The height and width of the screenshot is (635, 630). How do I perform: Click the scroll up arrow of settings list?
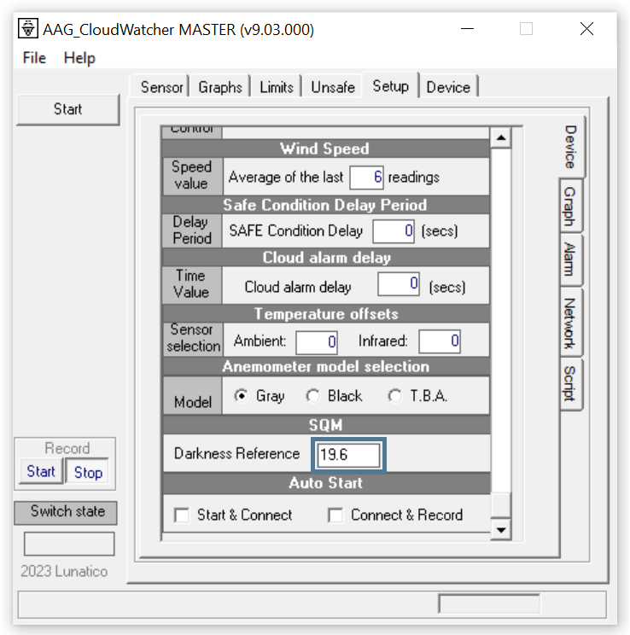pyautogui.click(x=501, y=137)
